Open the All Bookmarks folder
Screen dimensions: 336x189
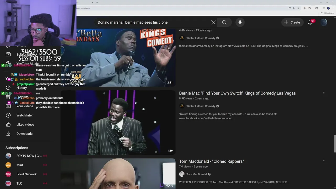pos(328,13)
